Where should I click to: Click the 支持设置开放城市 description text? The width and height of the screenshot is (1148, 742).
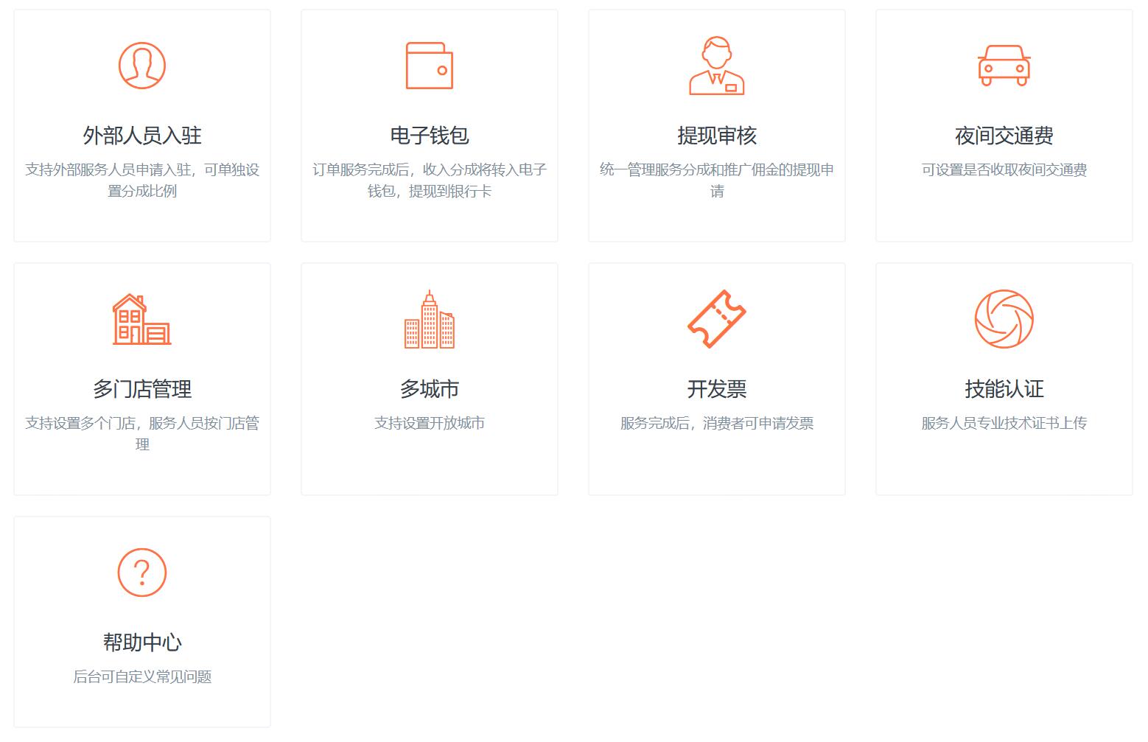pos(428,424)
